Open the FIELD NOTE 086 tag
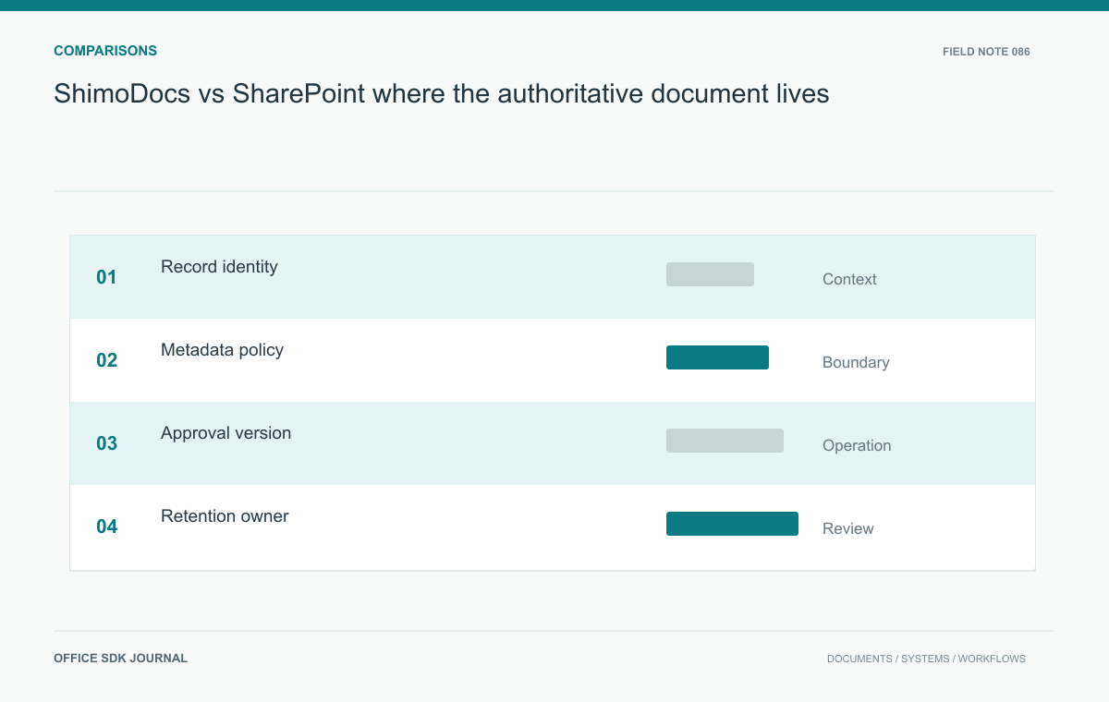The width and height of the screenshot is (1109, 702). tap(986, 52)
